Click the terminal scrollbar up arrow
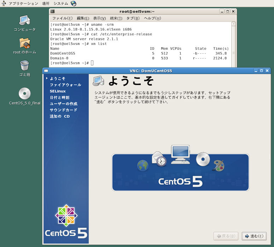274x247 pixels. coord(234,24)
